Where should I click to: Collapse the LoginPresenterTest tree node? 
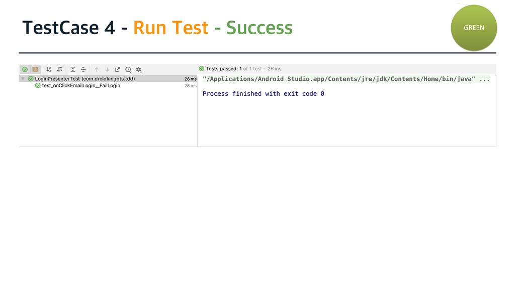pos(23,79)
